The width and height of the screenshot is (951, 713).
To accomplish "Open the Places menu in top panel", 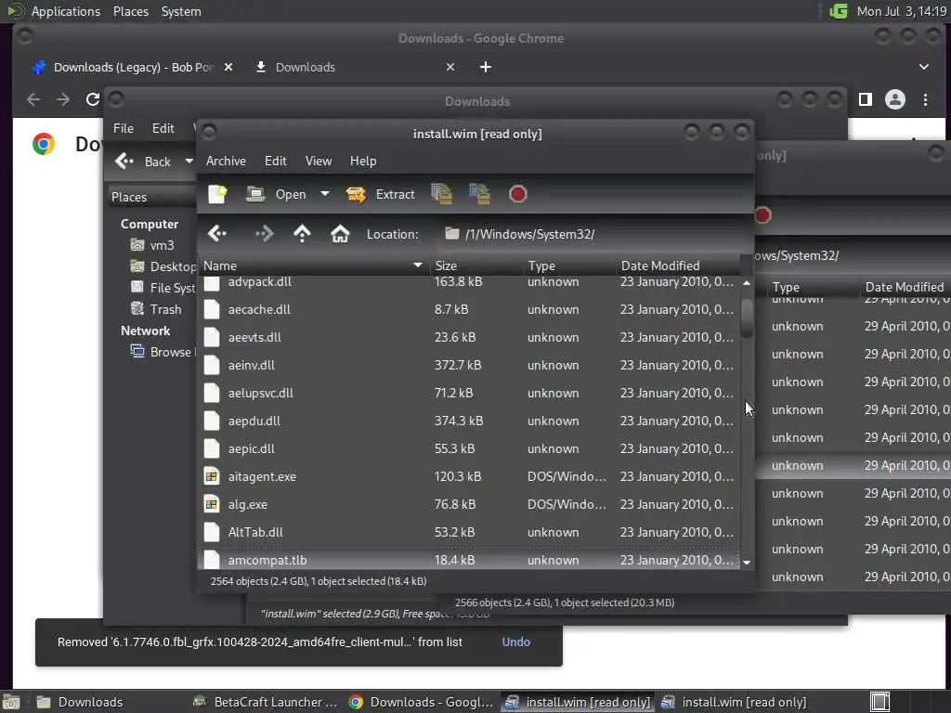I will click(x=131, y=11).
